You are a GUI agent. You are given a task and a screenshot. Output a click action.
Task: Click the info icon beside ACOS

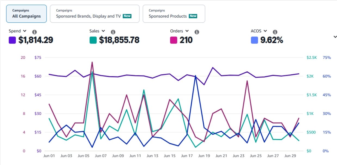(x=275, y=32)
